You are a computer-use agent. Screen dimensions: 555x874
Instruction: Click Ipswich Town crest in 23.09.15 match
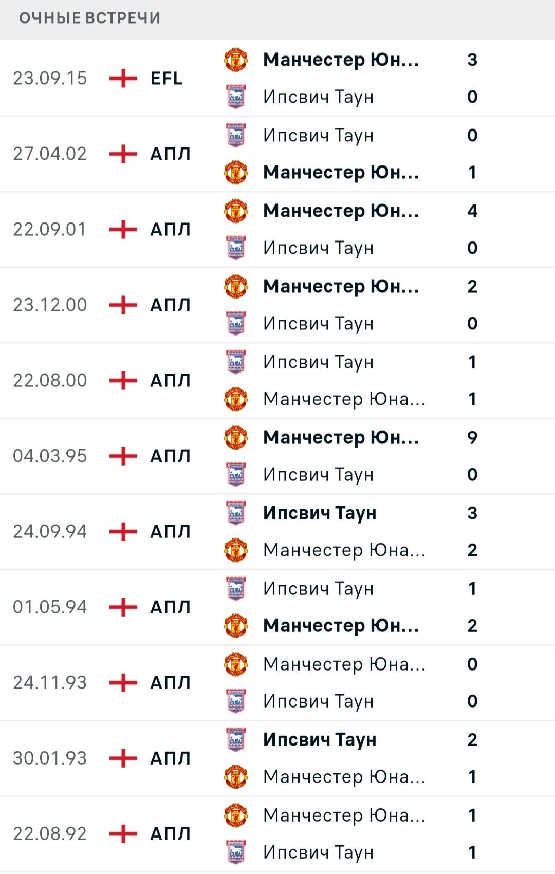pos(236,97)
